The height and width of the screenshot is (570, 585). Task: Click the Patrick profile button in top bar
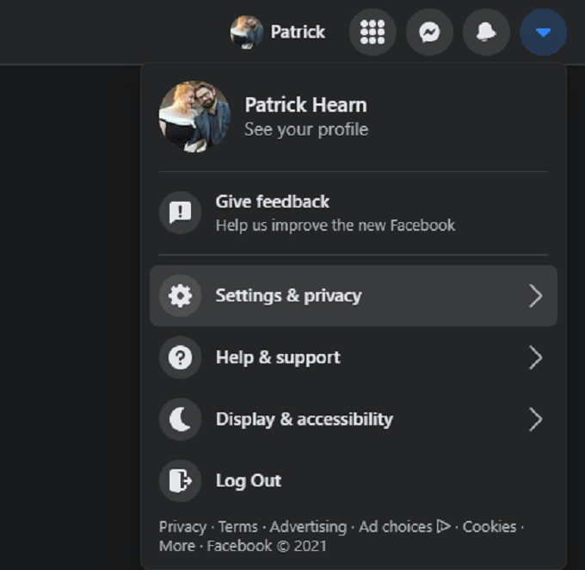[278, 33]
